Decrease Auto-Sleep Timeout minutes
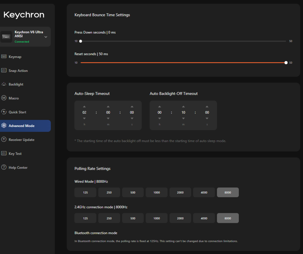The image size is (303, 254). pos(108,118)
